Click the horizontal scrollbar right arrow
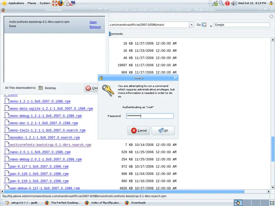This screenshot has height=206, width=275. pyautogui.click(x=269, y=192)
